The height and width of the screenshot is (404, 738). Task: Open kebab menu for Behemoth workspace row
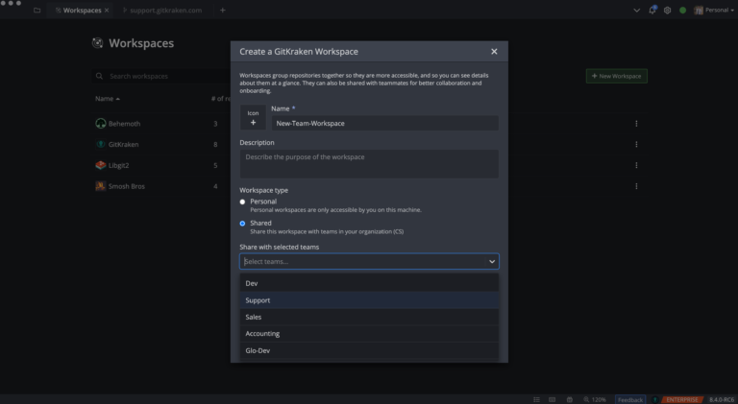[x=636, y=123]
